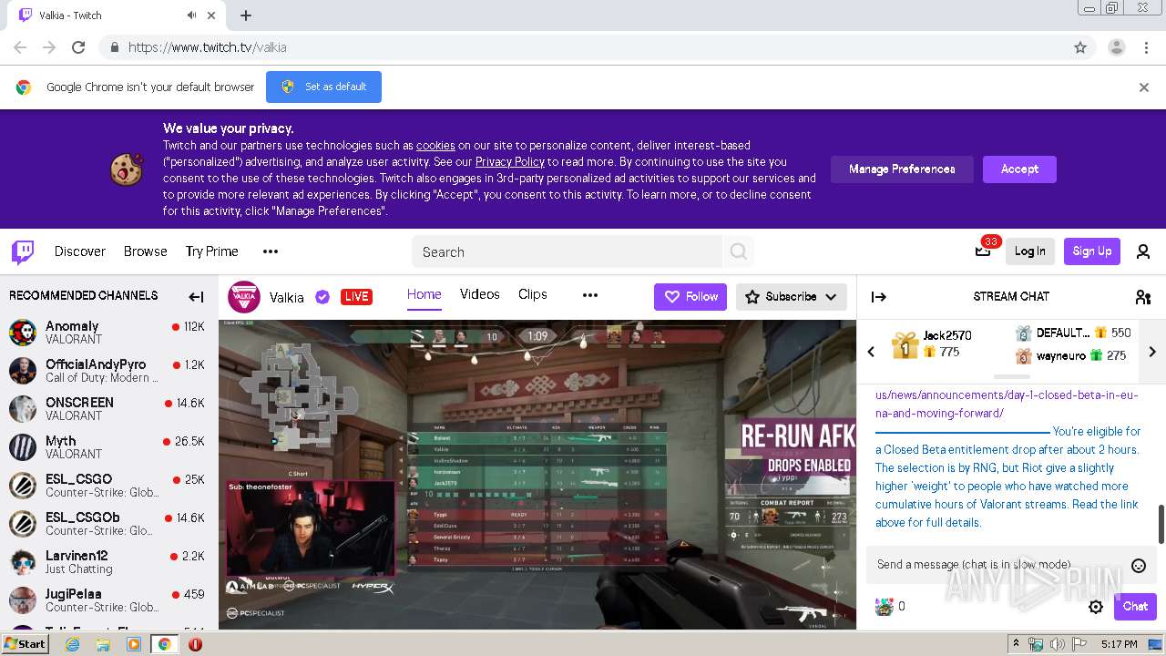Expand the Subscribe dropdown
The width and height of the screenshot is (1166, 656).
click(831, 297)
